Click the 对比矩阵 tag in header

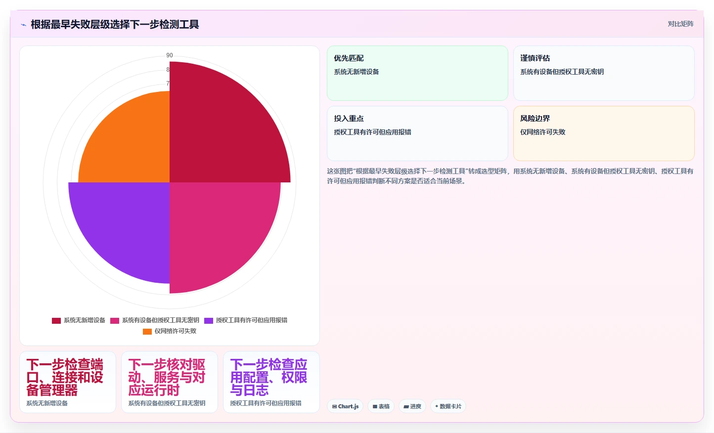tap(680, 24)
